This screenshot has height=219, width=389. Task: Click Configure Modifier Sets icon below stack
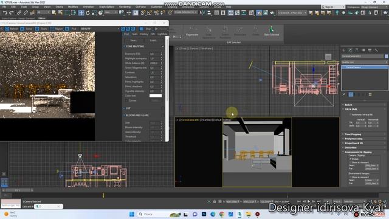click(370, 95)
